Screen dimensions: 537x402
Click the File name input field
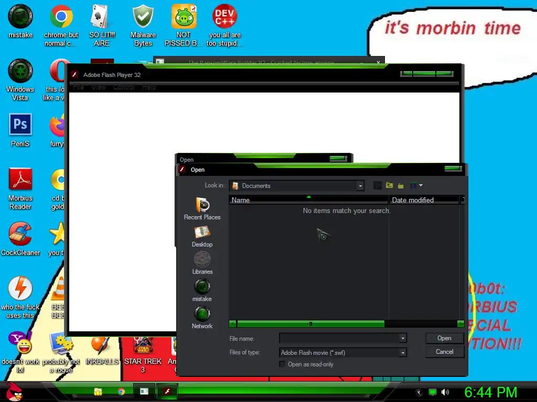pos(339,339)
